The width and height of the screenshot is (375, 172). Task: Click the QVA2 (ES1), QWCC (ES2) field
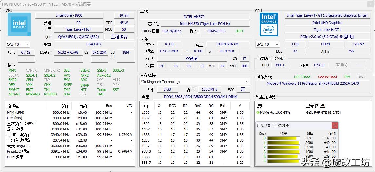(78, 37)
